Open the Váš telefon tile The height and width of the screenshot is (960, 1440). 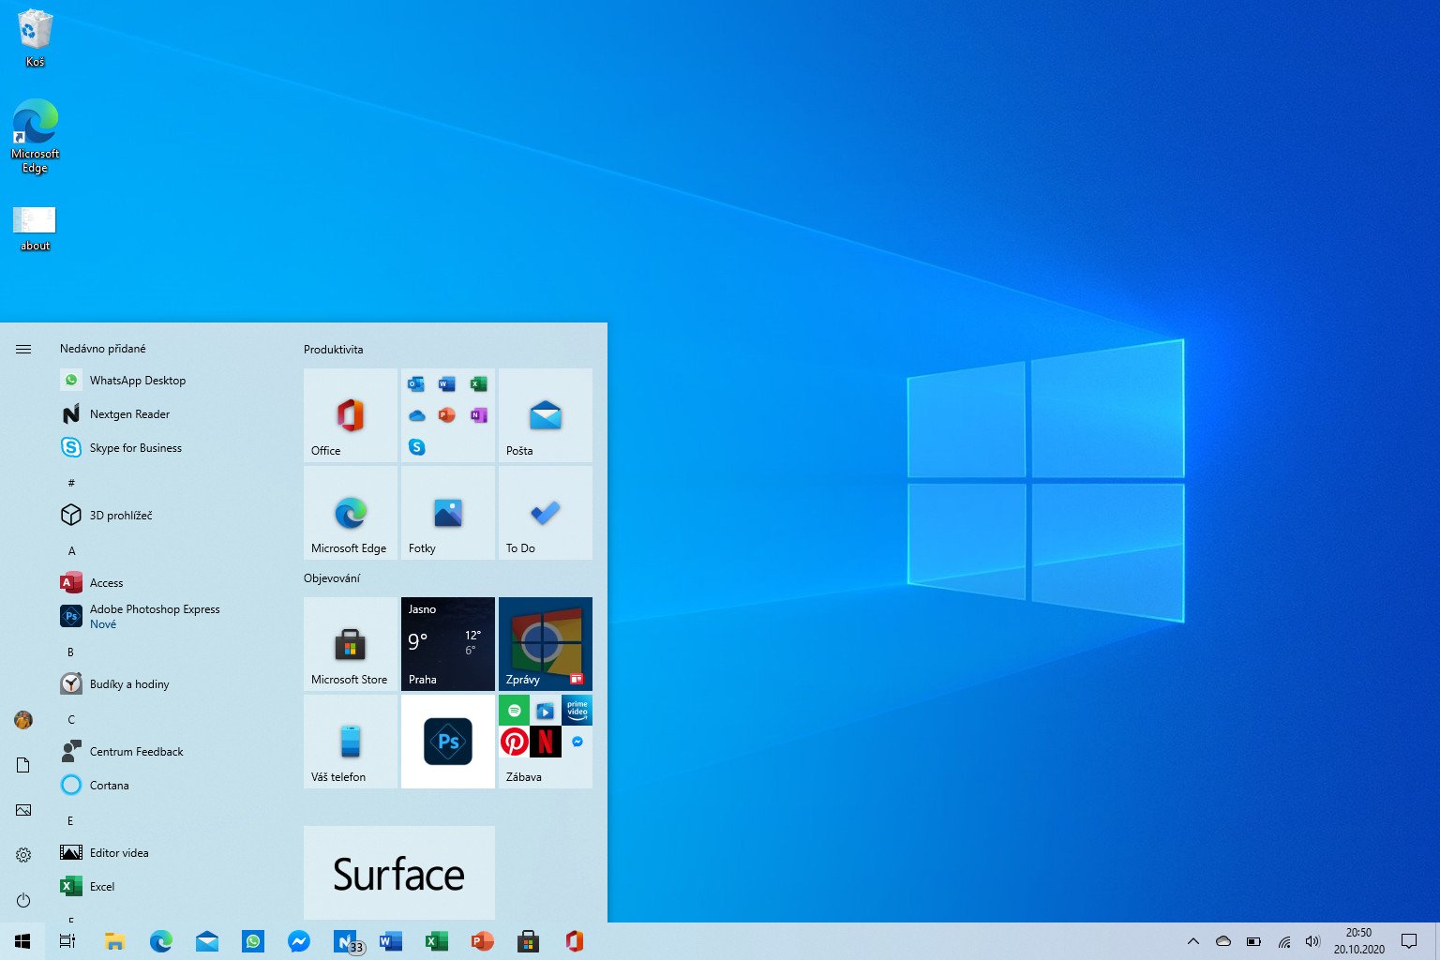351,742
